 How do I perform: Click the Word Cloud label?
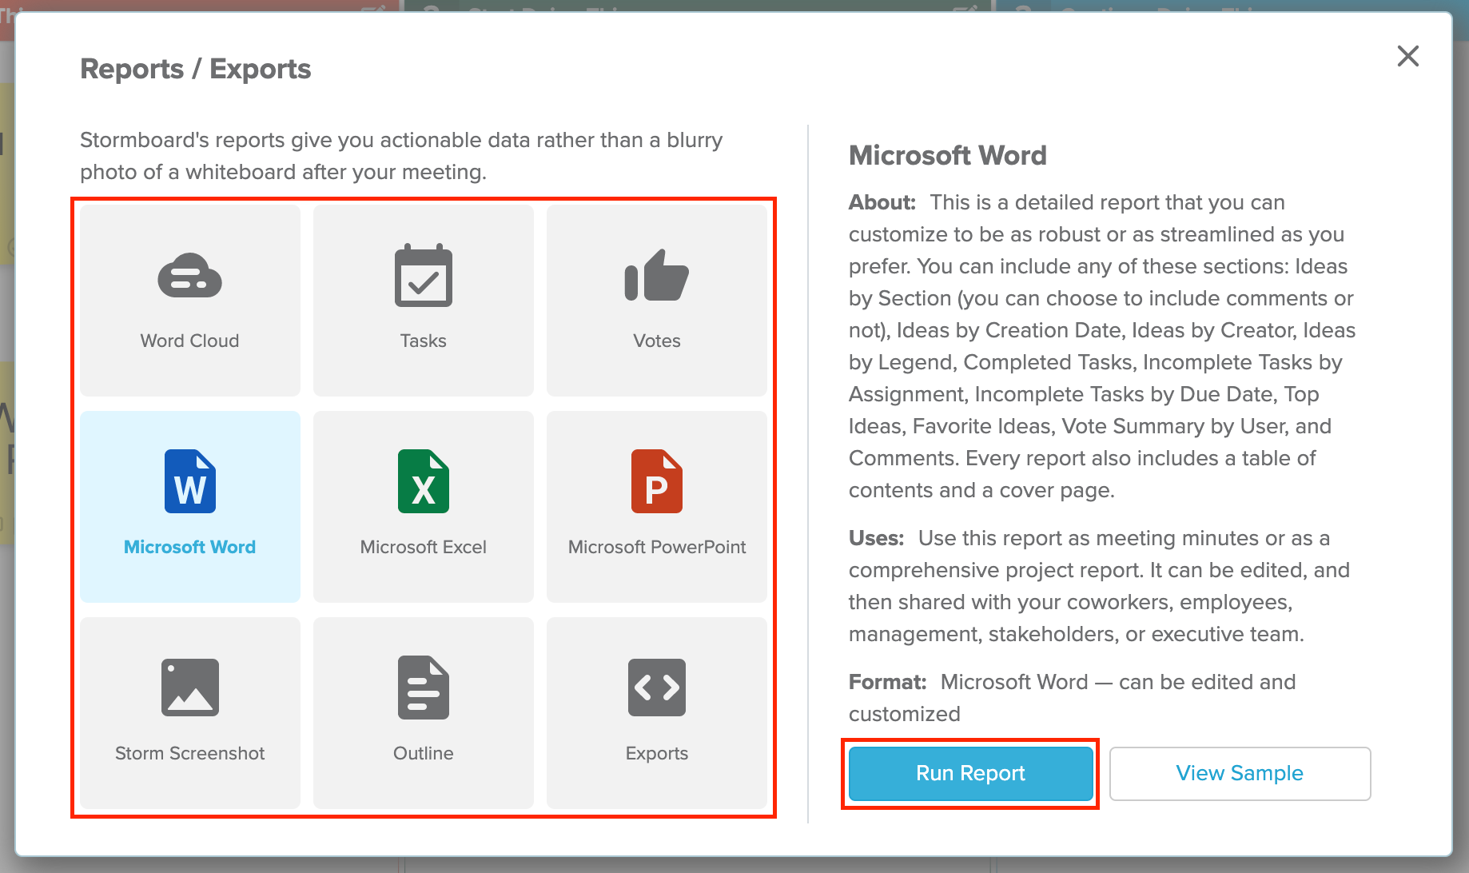click(190, 341)
